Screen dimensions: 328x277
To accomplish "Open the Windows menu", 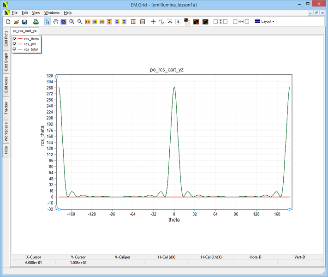I will click(x=52, y=12).
